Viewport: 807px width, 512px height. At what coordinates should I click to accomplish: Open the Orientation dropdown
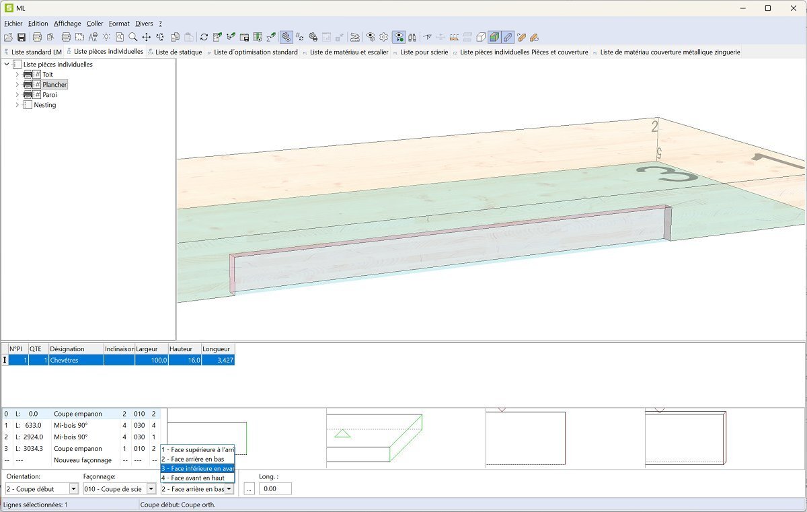coord(73,489)
